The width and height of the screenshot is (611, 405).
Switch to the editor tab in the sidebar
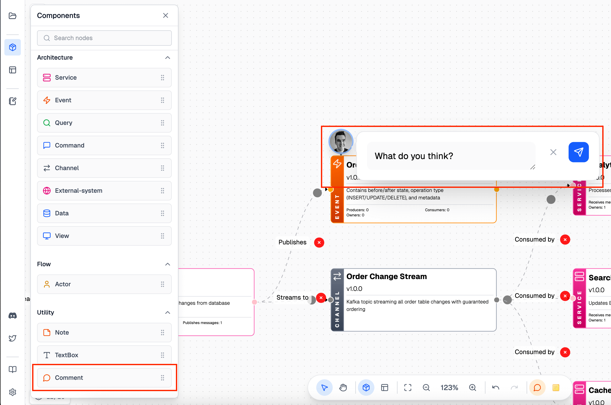pyautogui.click(x=12, y=101)
